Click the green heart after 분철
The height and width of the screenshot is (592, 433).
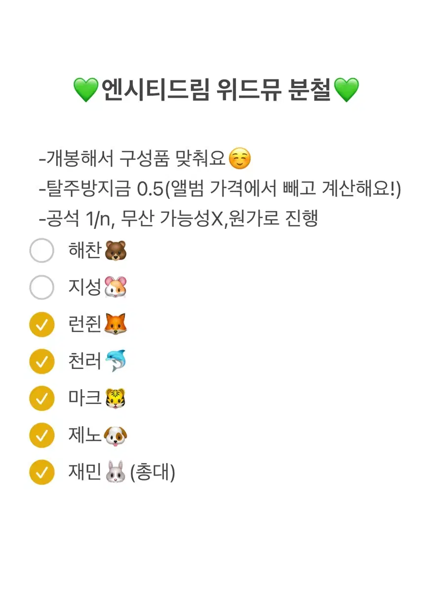tap(347, 90)
